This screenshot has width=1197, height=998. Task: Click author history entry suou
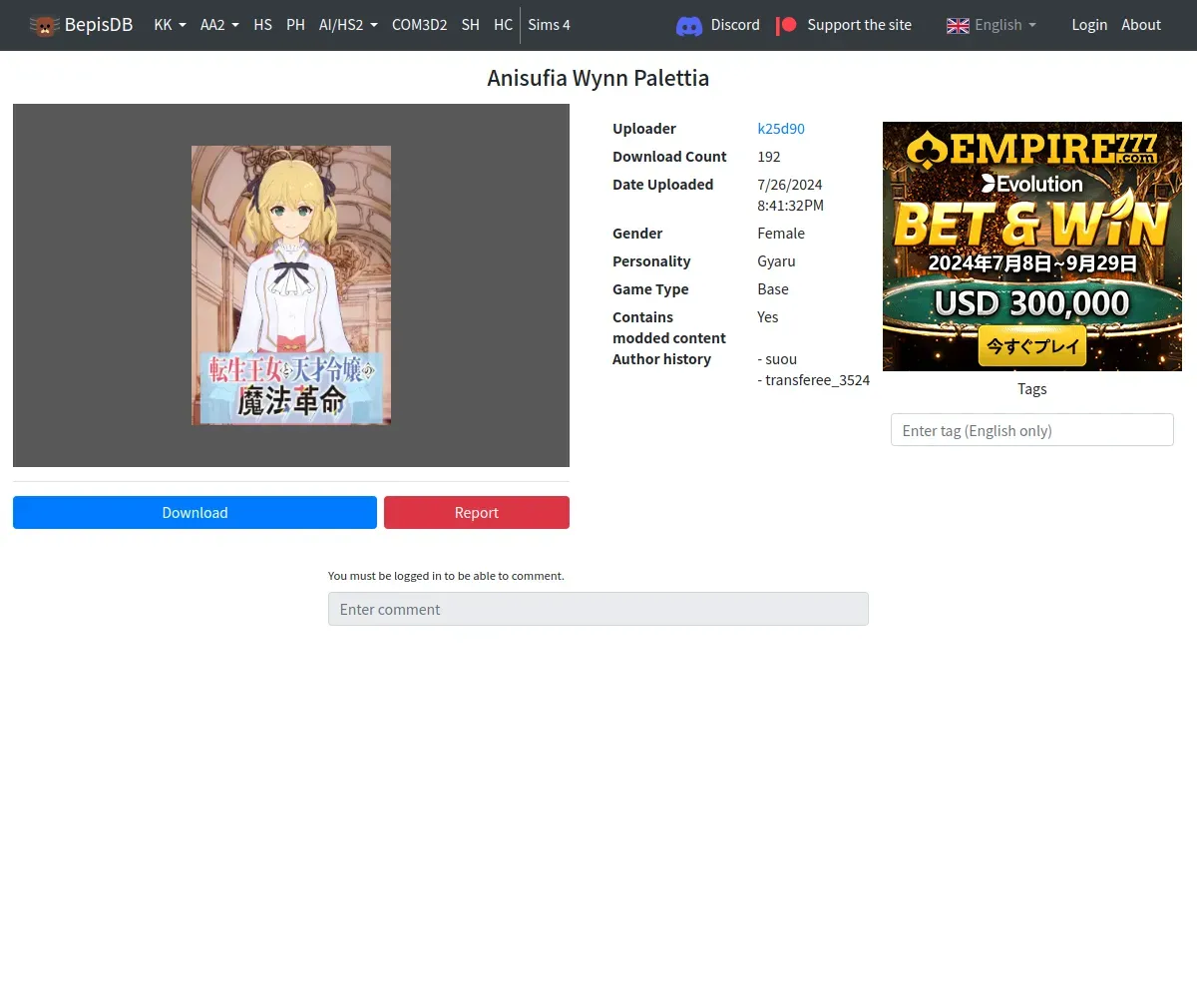[x=777, y=359]
